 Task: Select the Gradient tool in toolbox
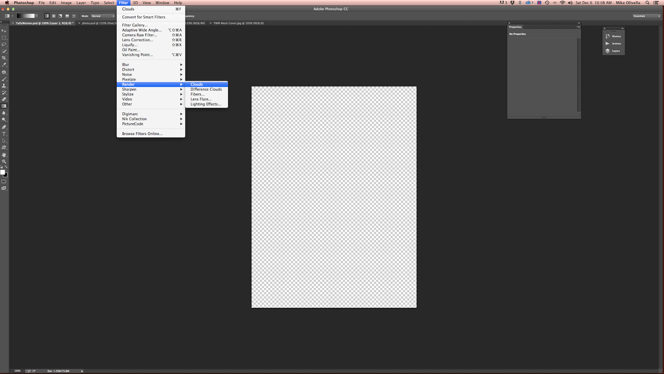4,106
